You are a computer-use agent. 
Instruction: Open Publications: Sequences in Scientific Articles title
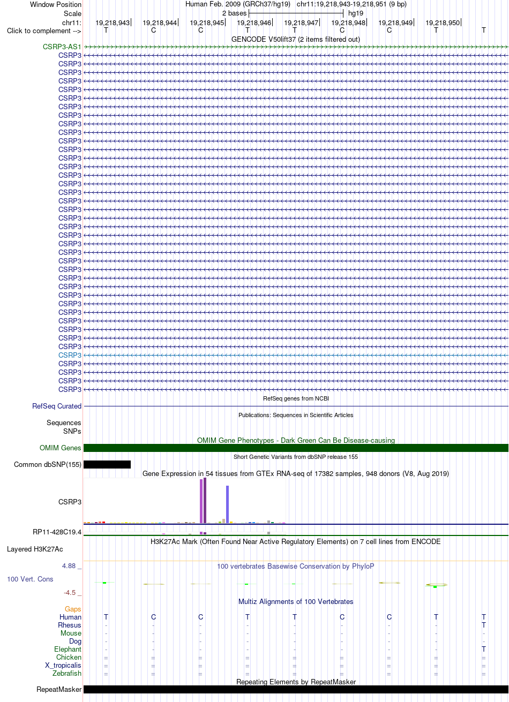pos(296,415)
